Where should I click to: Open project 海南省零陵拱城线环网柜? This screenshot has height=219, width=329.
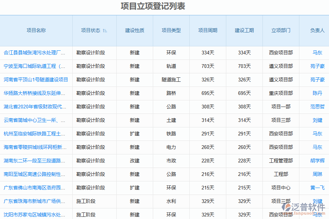[35, 147]
